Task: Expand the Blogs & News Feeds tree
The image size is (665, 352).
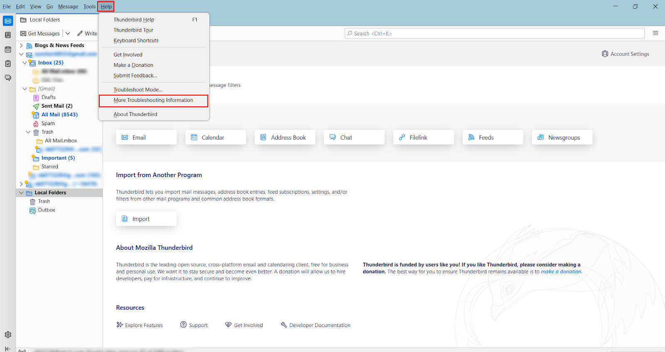Action: pos(21,45)
